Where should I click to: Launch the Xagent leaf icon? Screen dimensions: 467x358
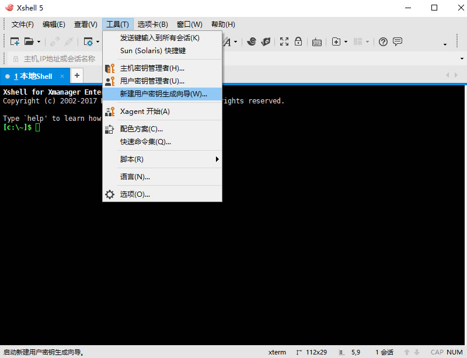coord(266,41)
